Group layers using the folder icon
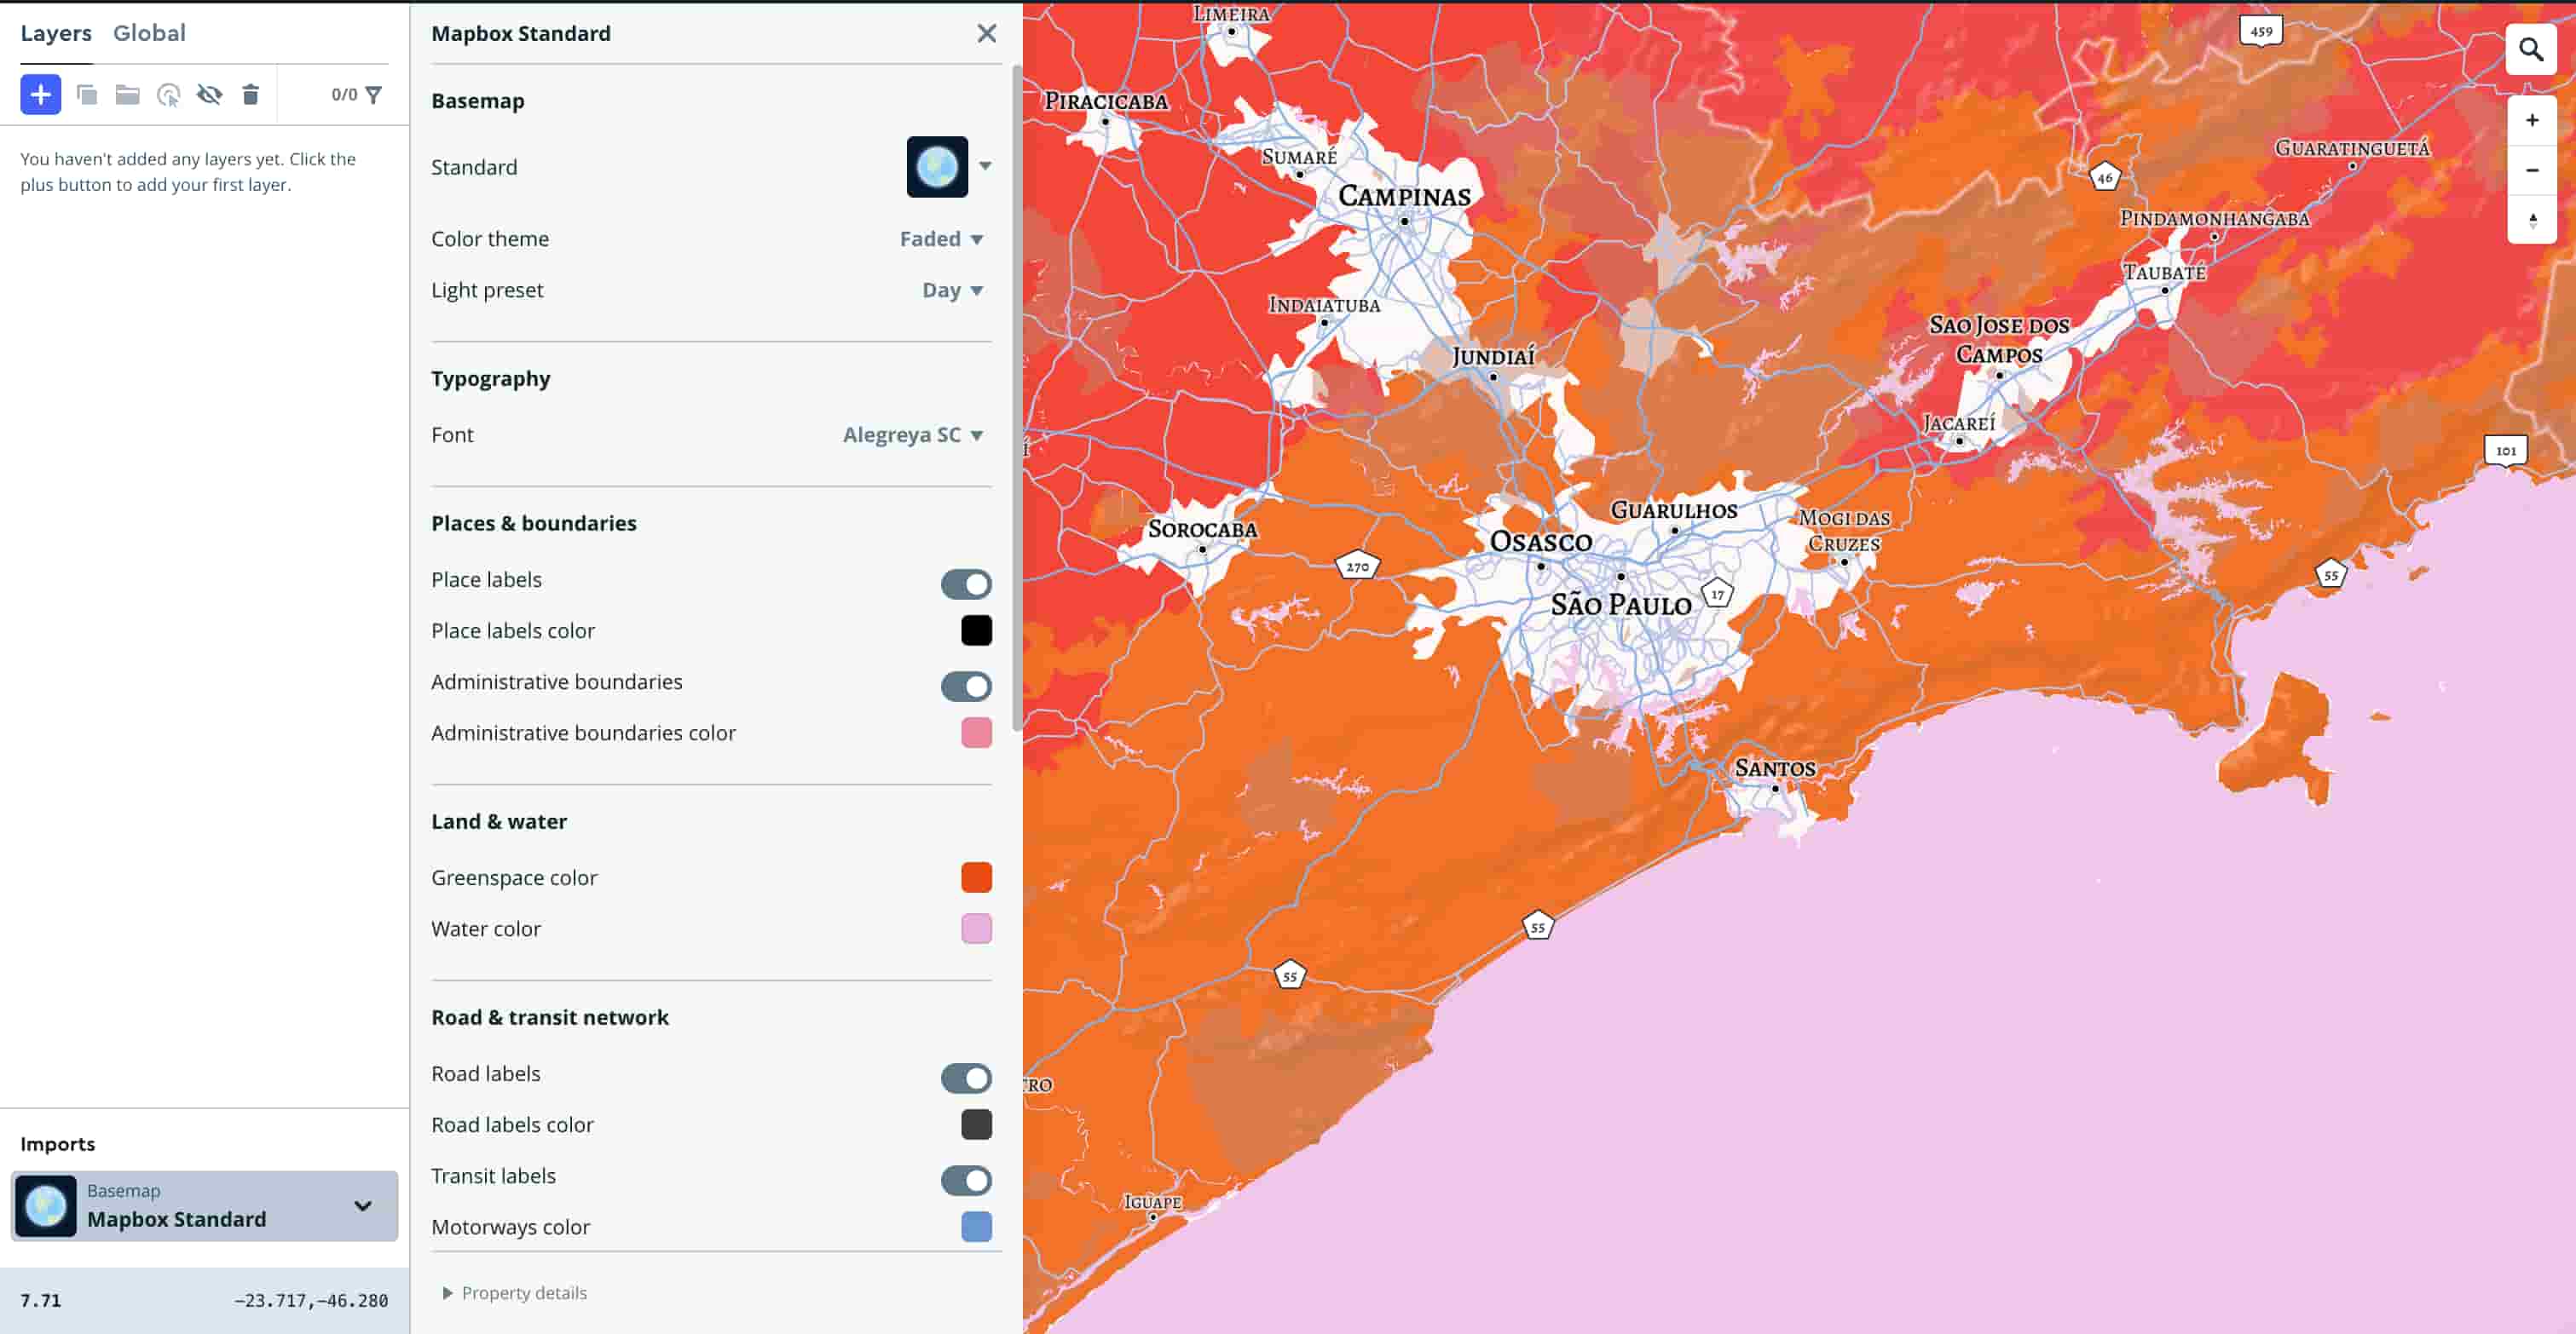Image resolution: width=2576 pixels, height=1334 pixels. (x=127, y=94)
